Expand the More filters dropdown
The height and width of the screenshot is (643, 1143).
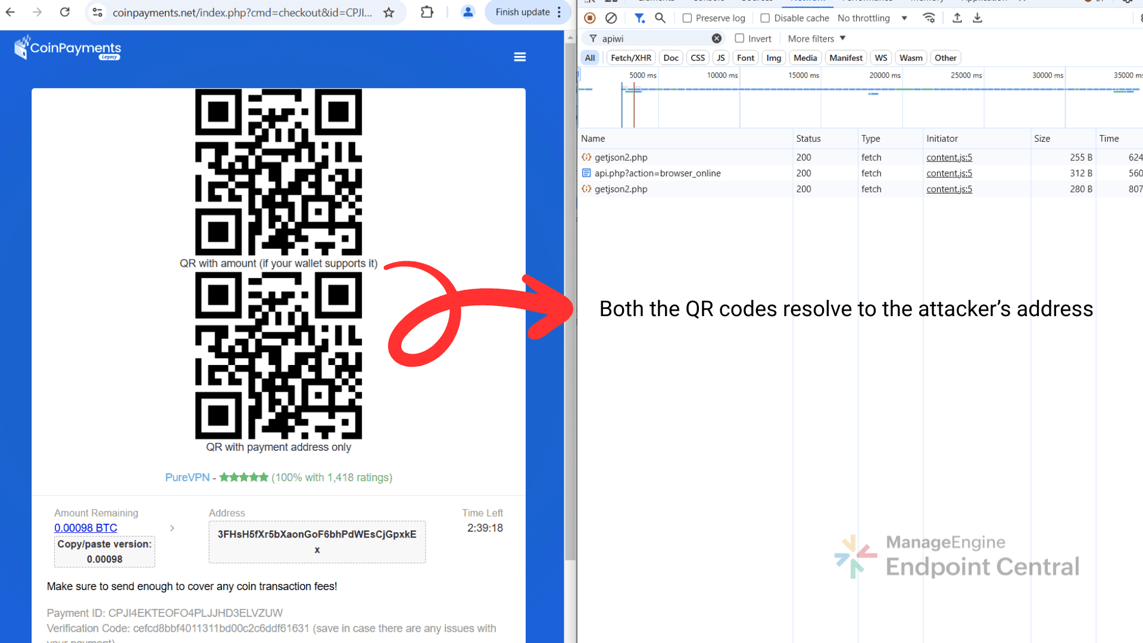816,39
